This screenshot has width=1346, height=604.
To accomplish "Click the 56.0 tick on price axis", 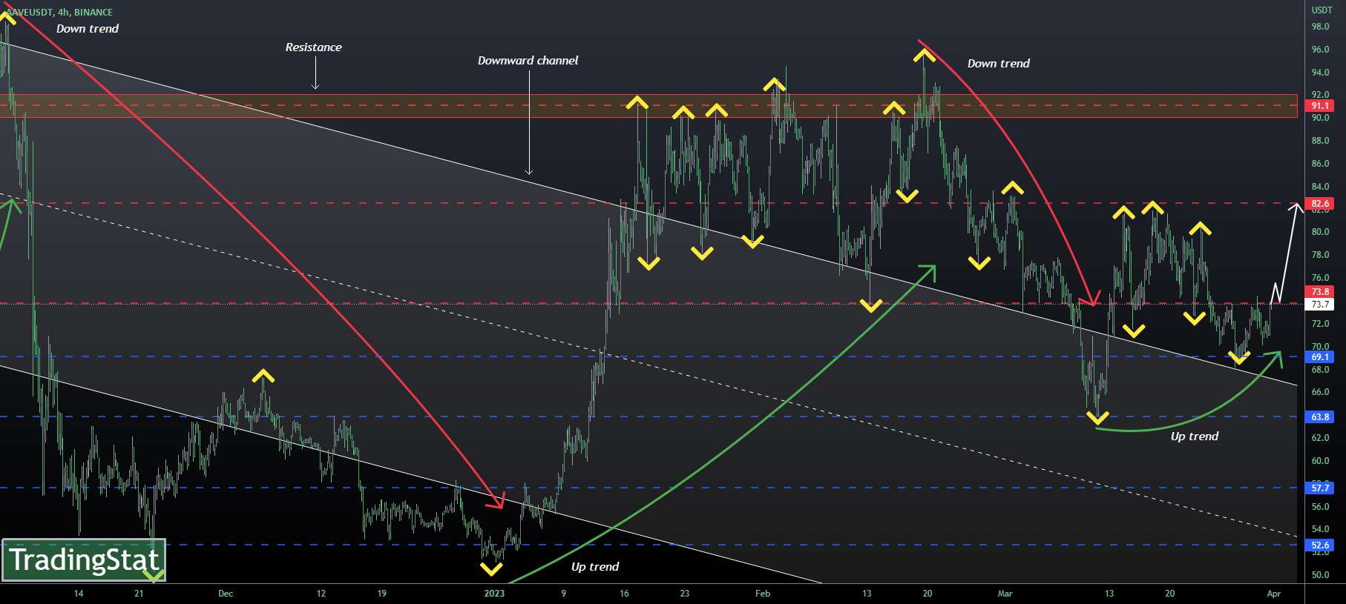I will coord(1320,507).
